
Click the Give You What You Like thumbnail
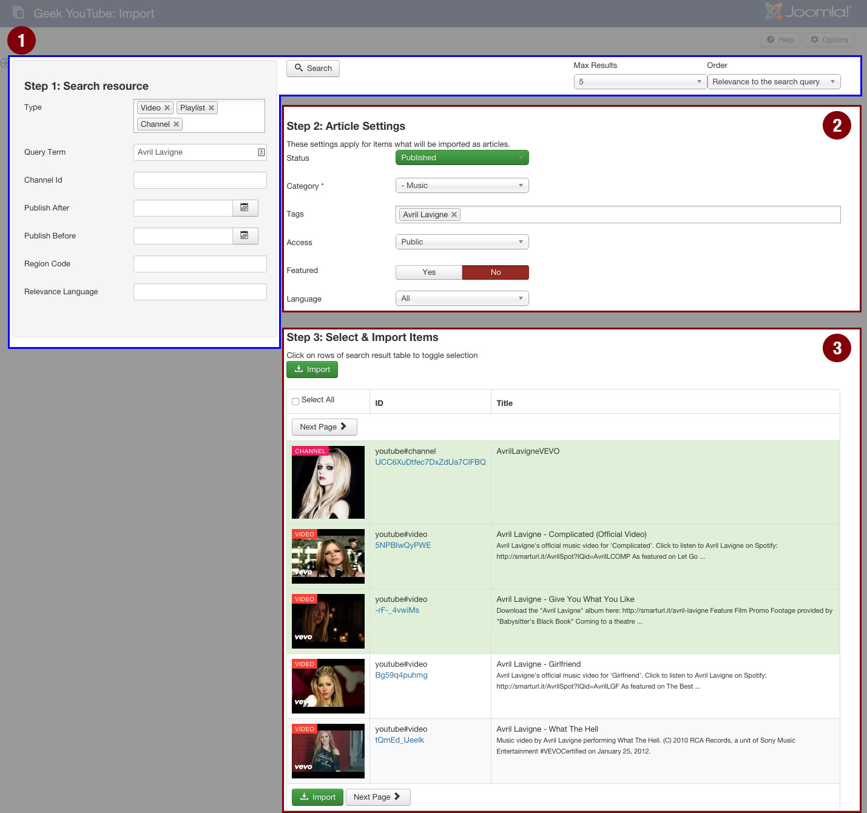pyautogui.click(x=328, y=621)
